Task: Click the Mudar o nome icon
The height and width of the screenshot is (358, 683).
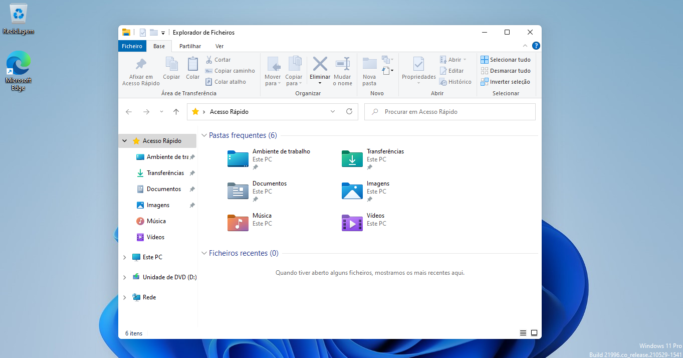Action: point(343,64)
